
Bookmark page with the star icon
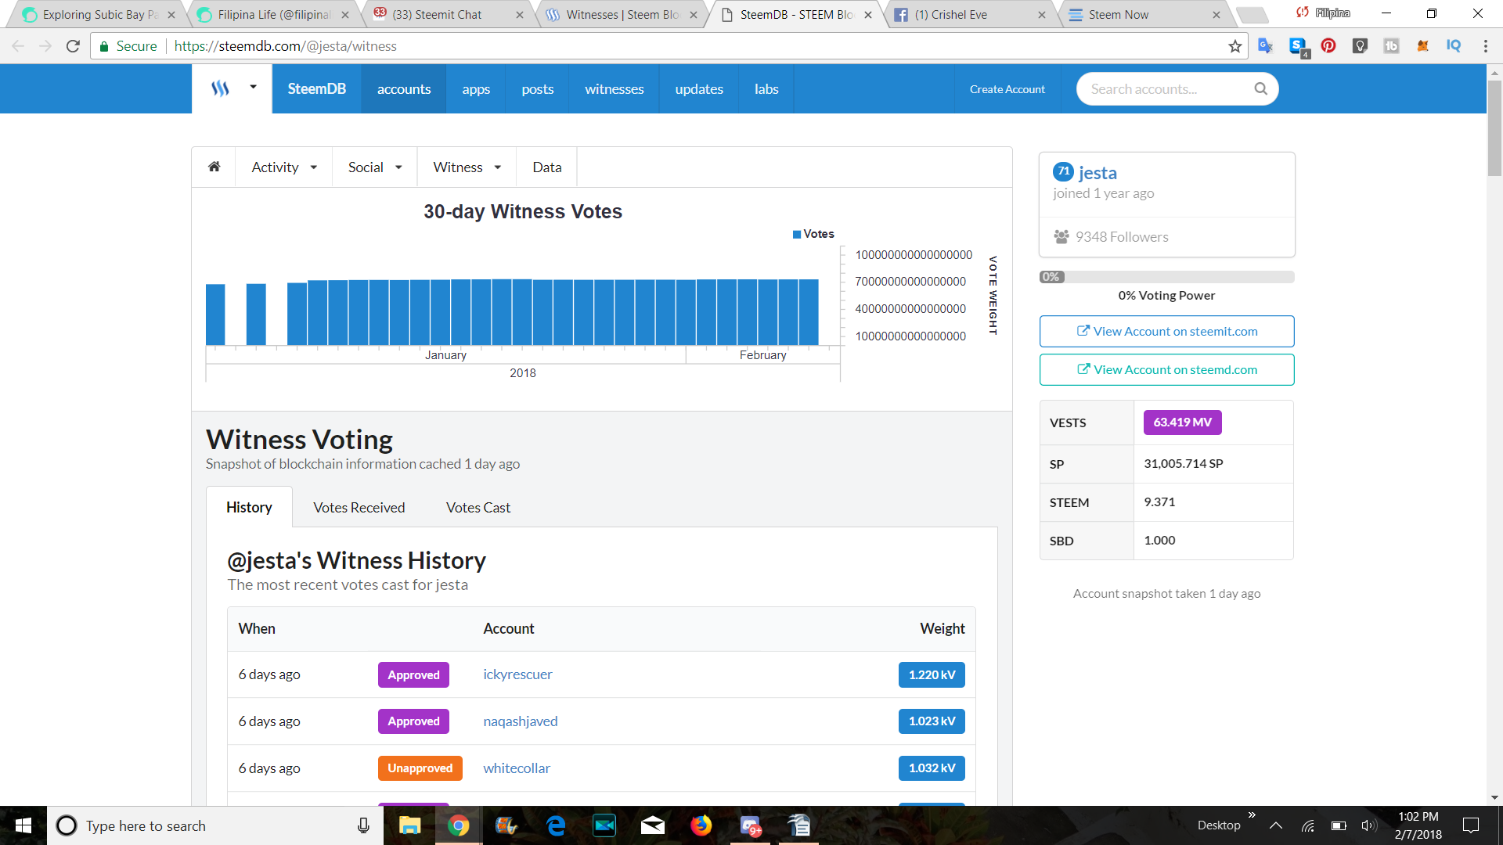click(1235, 46)
